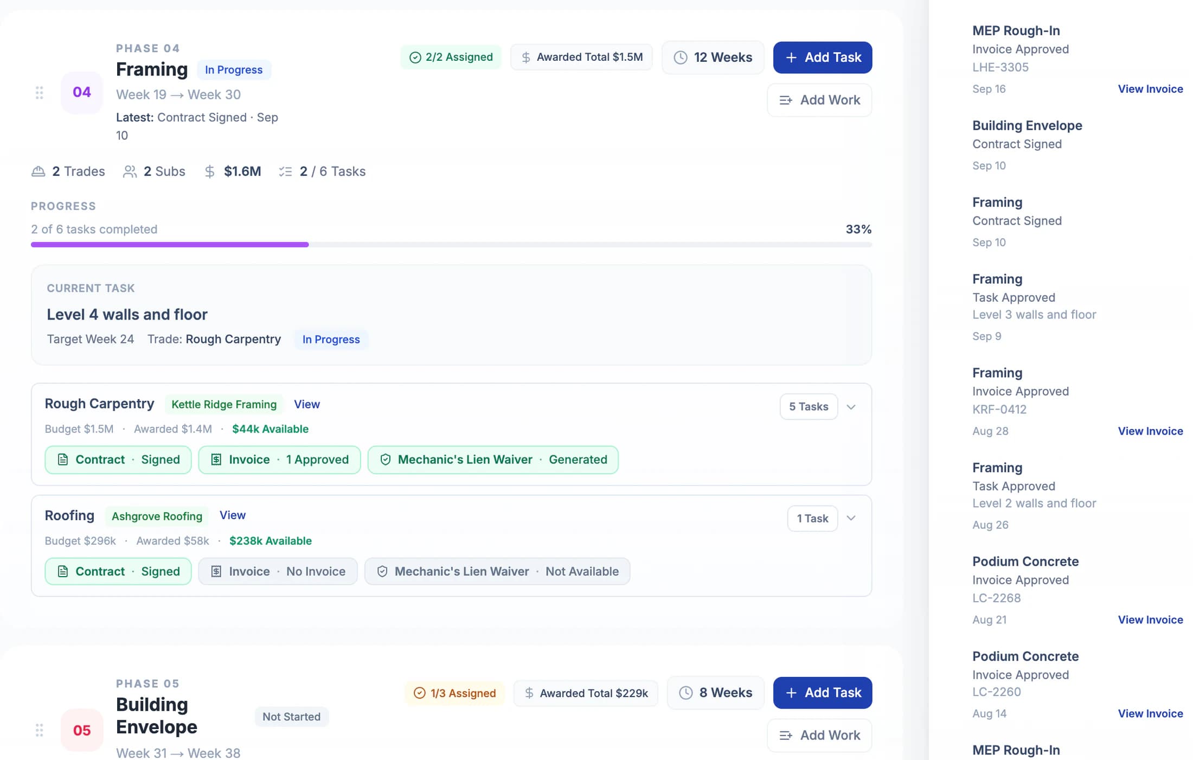Click the hard hat icon next to 2 Trades
This screenshot has width=1193, height=760.
tap(38, 171)
